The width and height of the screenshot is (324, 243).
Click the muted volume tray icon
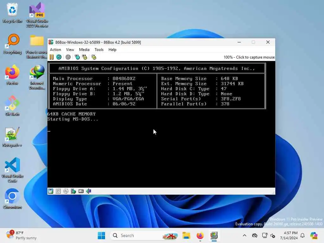[x=273, y=235]
